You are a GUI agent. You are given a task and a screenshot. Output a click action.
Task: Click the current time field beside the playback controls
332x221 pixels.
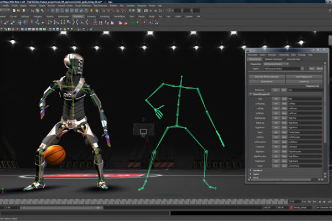[294, 202]
